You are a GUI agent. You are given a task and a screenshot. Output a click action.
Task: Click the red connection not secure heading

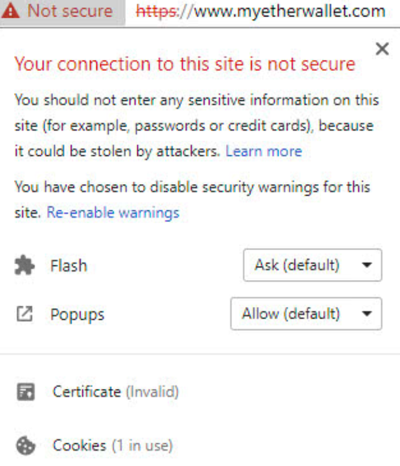185,64
